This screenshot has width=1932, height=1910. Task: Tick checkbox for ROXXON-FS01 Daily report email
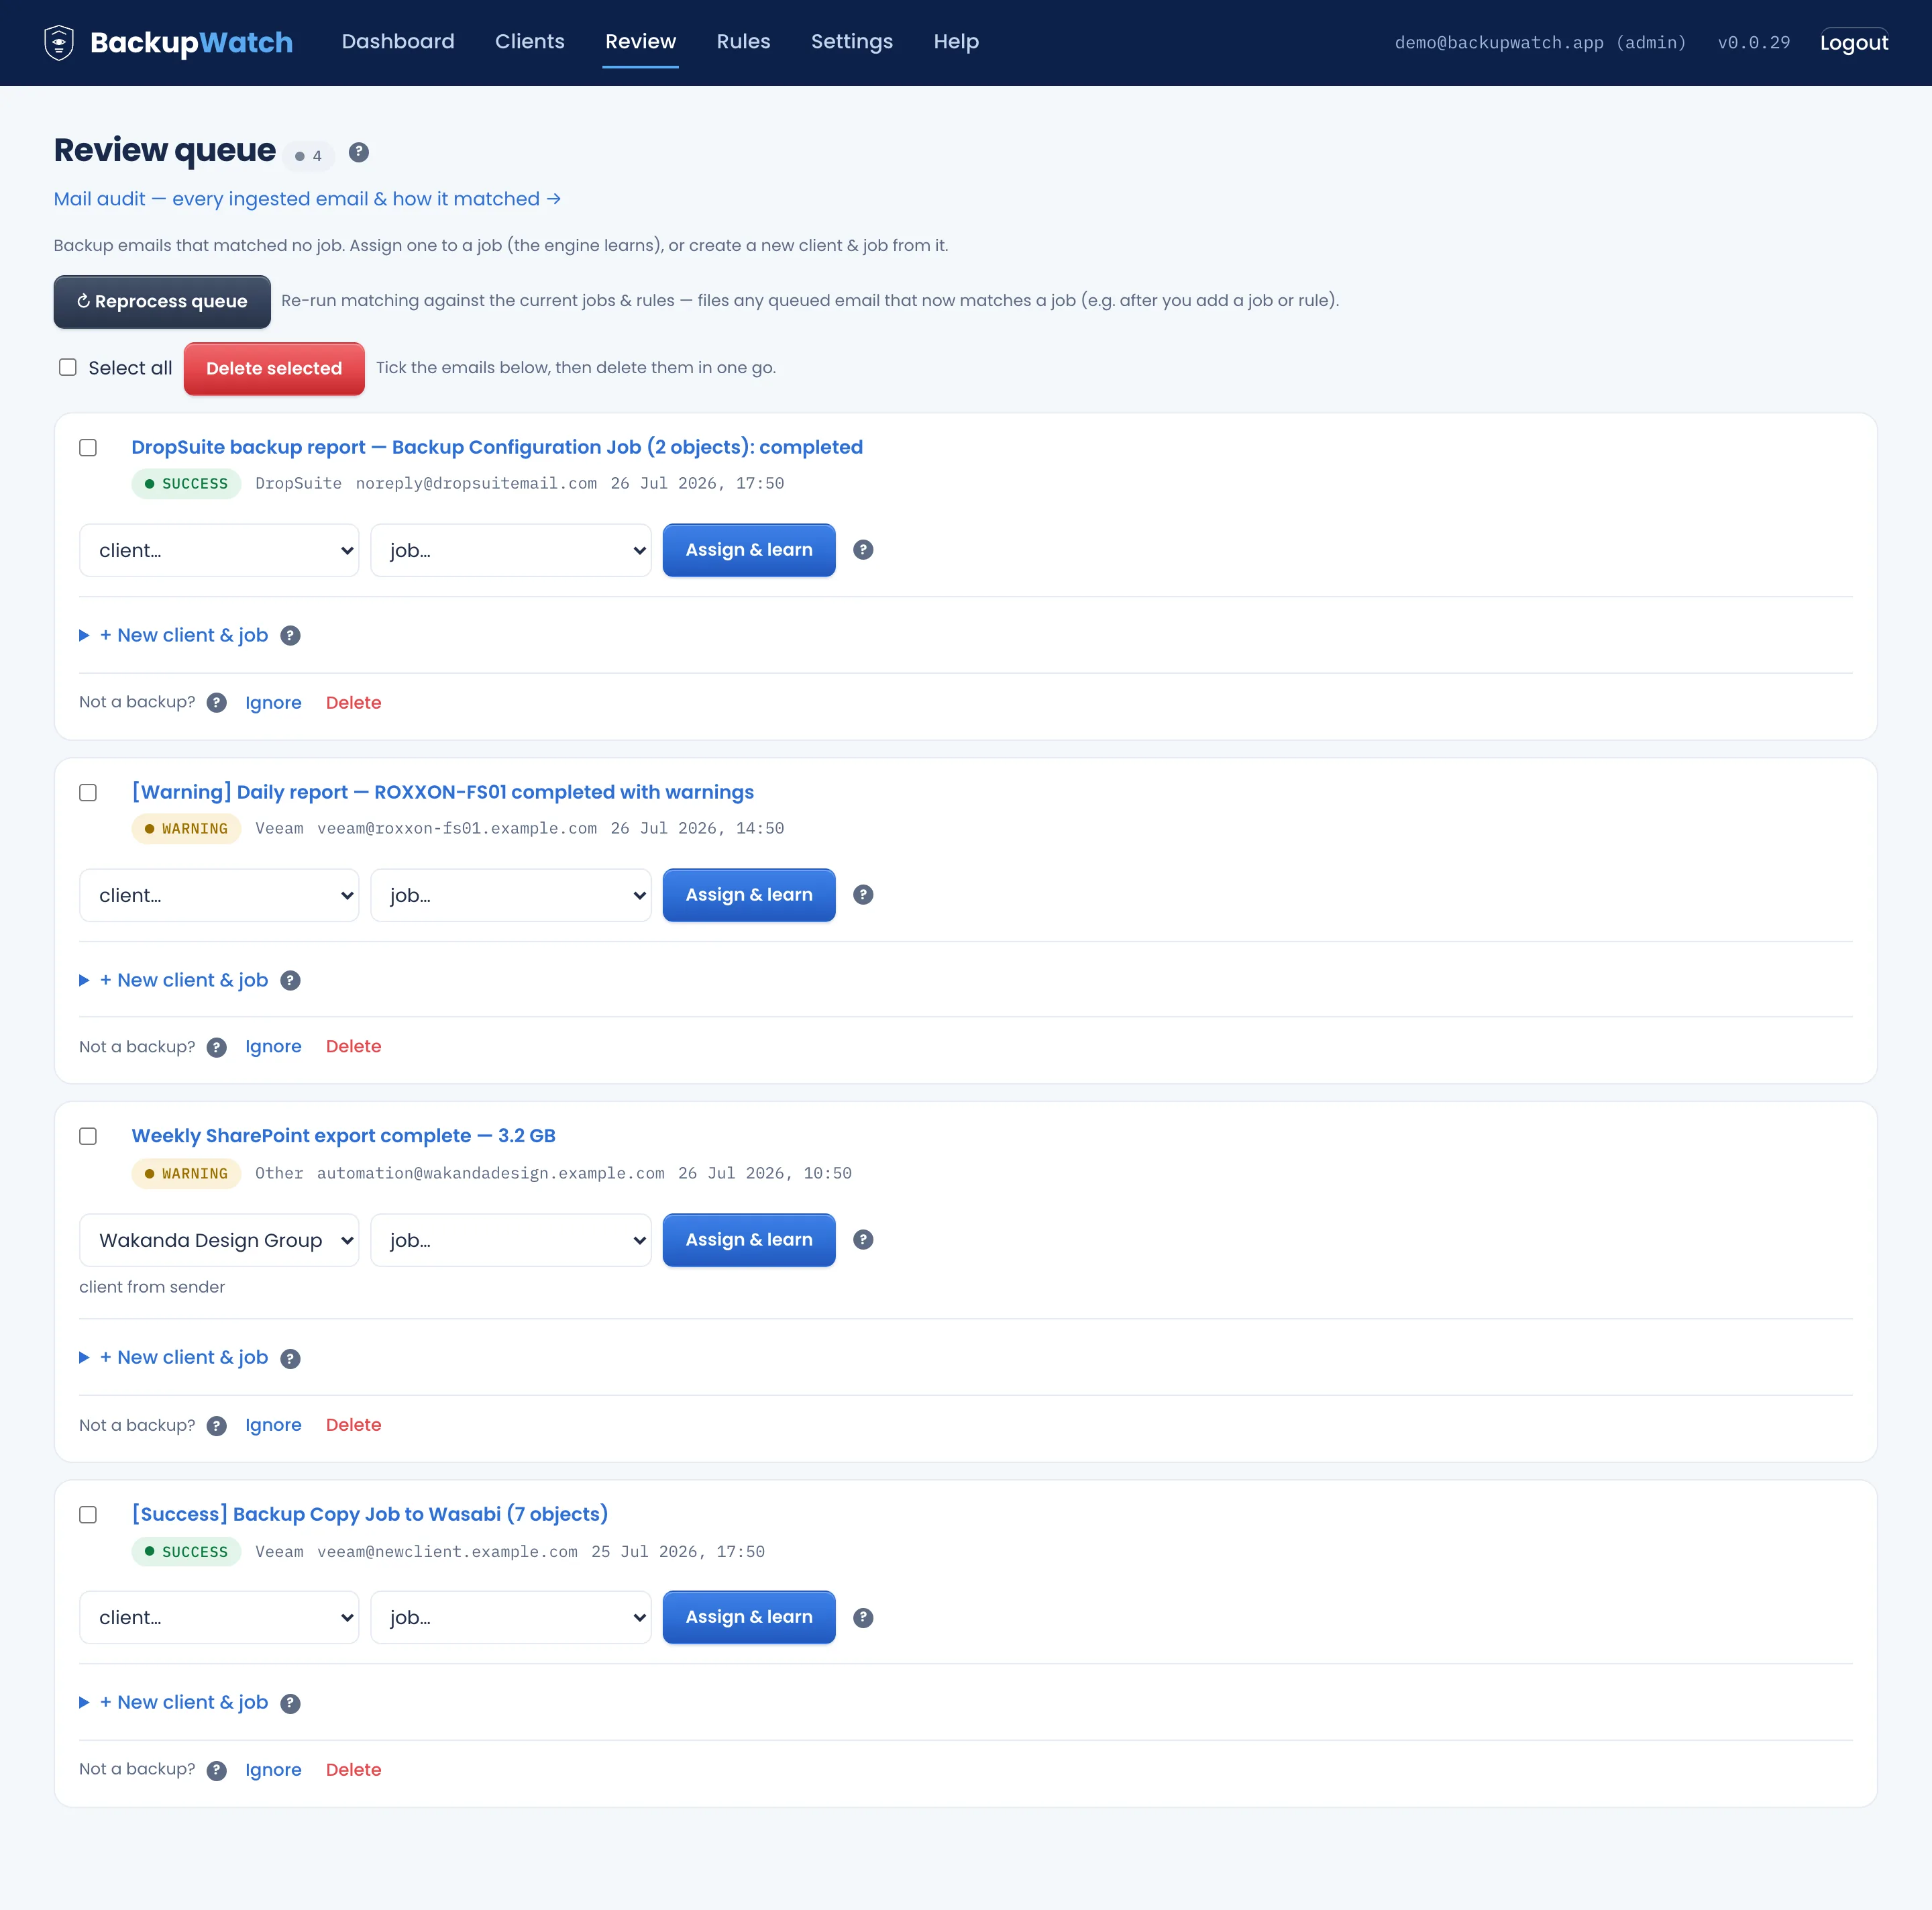coord(88,793)
